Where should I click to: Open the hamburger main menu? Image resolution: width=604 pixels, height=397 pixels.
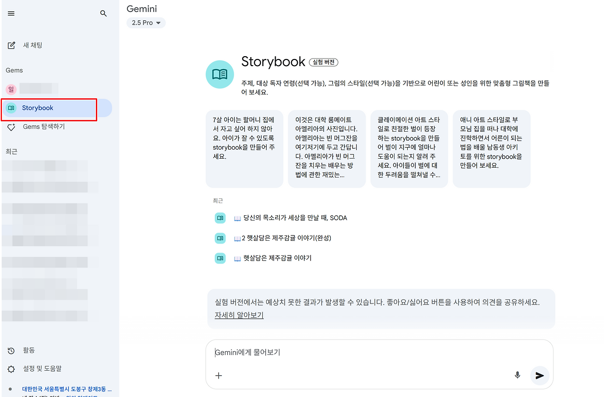(x=11, y=14)
